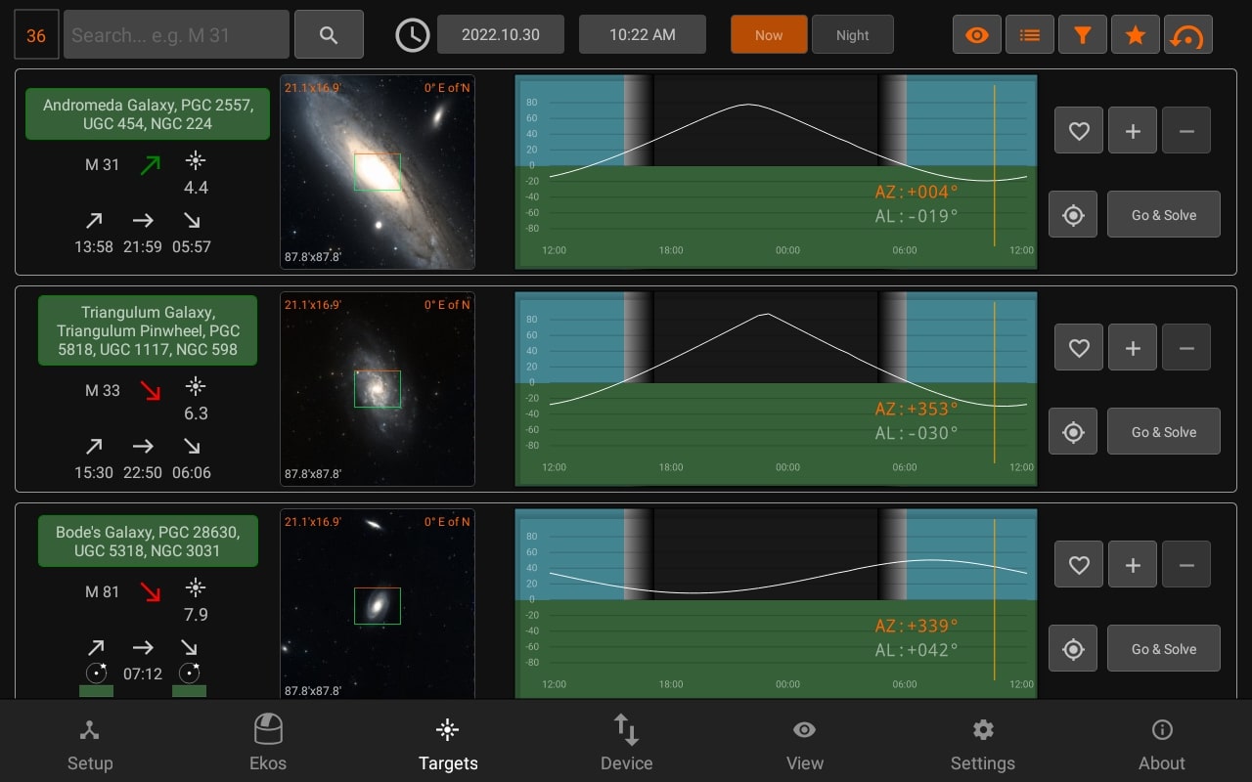
Task: Open the Setup tab
Action: coord(90,743)
